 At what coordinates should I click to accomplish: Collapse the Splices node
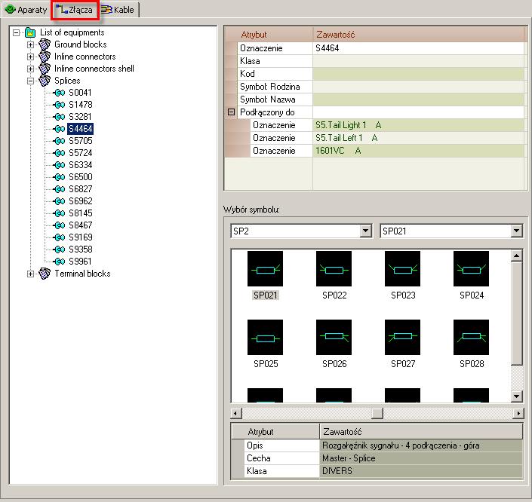(x=30, y=81)
